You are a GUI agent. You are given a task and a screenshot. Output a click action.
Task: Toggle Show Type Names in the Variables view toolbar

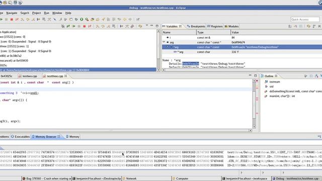tap(290, 26)
